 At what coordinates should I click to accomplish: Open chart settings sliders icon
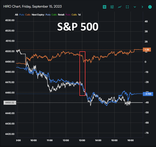(112, 7)
